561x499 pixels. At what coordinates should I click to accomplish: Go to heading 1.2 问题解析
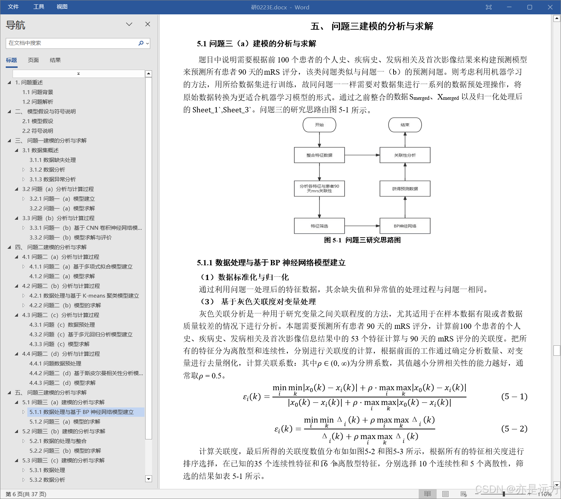pyautogui.click(x=38, y=102)
